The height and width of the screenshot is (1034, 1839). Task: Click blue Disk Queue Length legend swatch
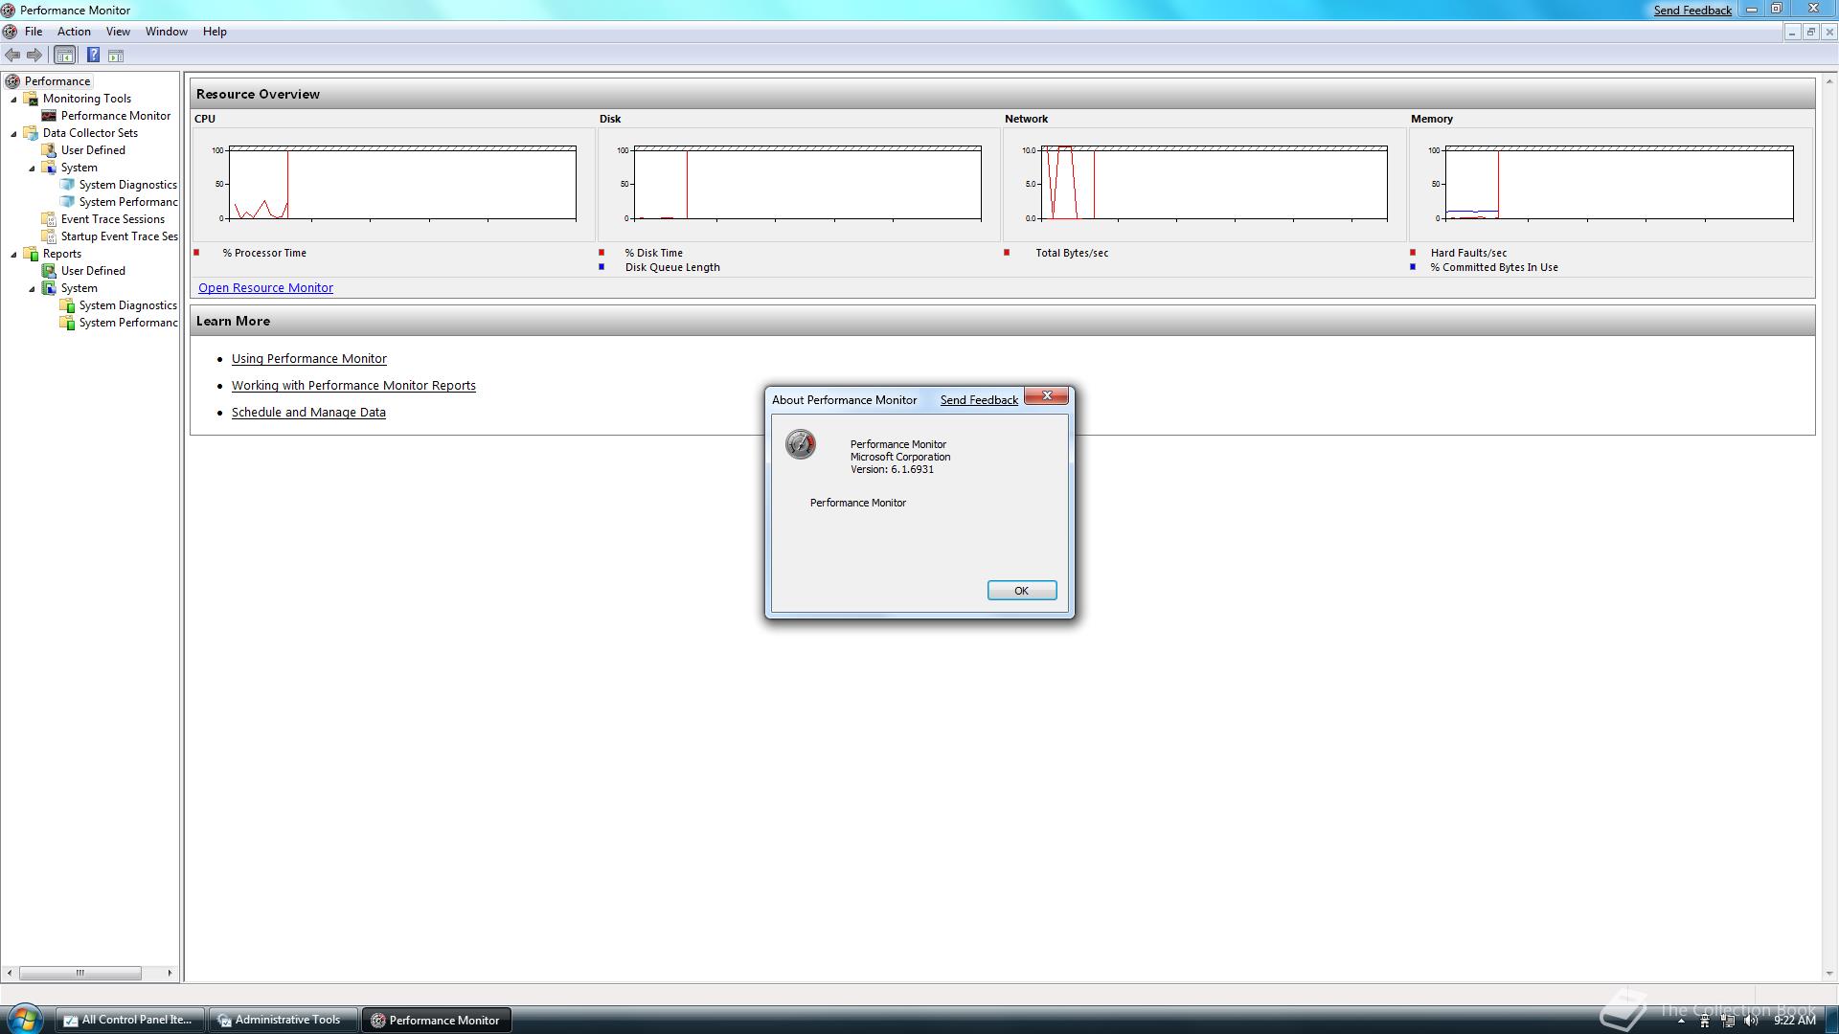click(x=602, y=267)
